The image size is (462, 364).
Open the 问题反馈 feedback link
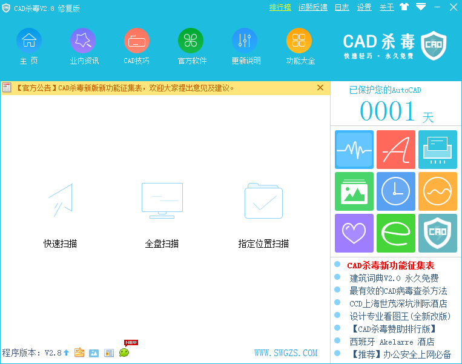click(312, 7)
